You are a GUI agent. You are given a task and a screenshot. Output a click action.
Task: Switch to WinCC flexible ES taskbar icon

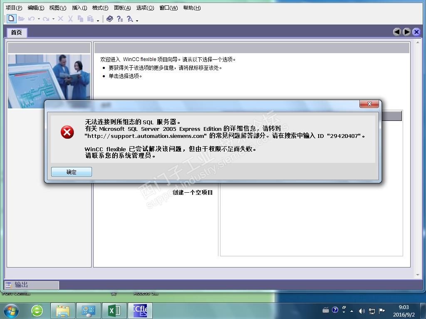click(140, 311)
